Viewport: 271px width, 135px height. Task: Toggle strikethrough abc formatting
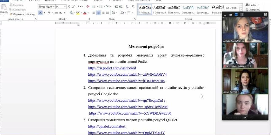56,13
